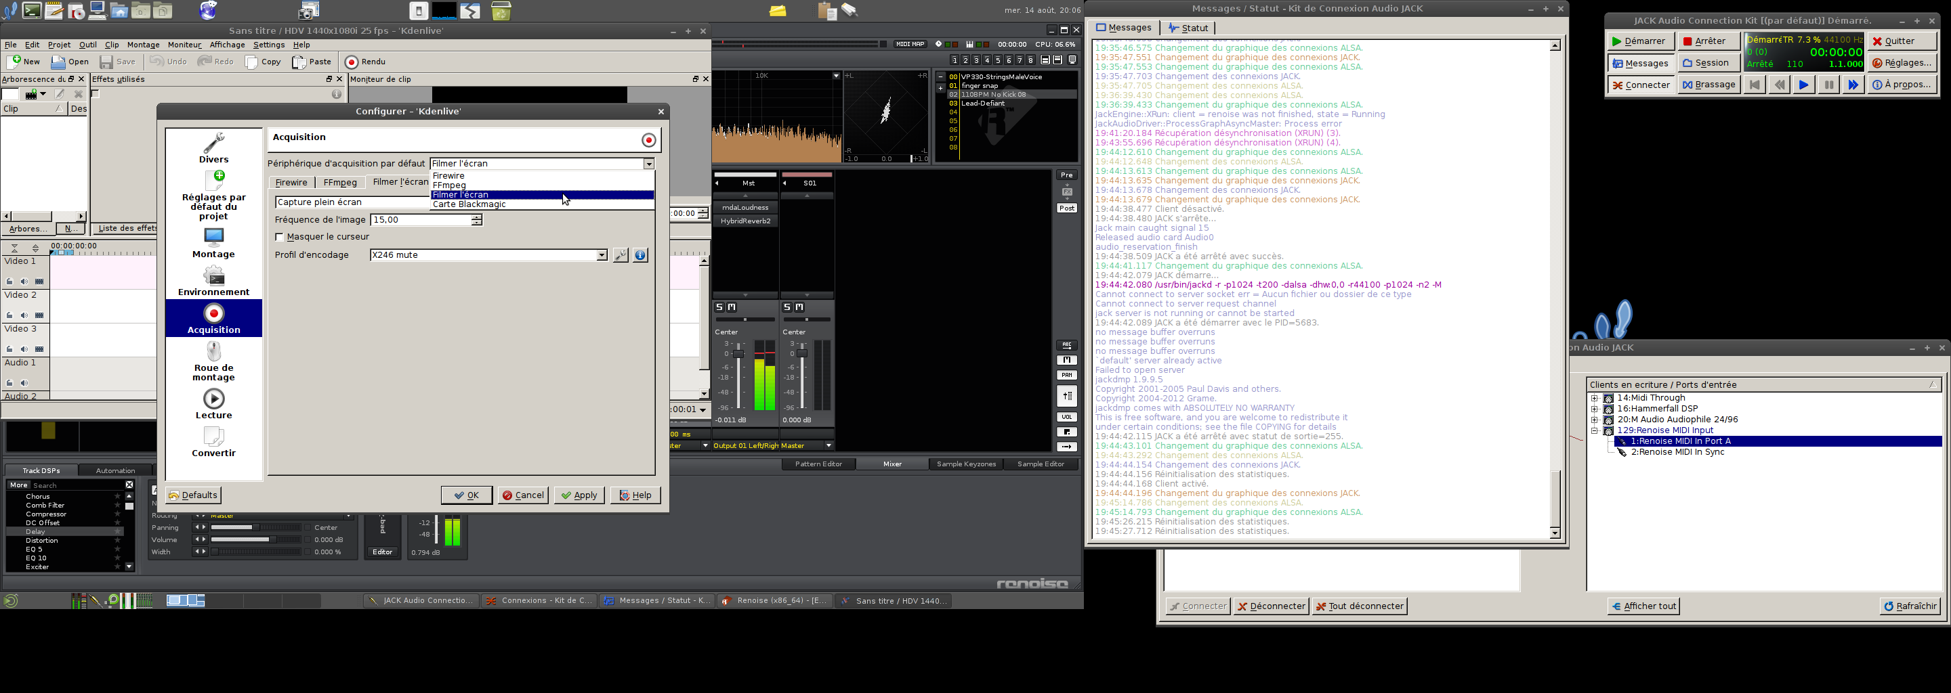Viewport: 1951px width, 693px height.
Task: Toggle solo on the Mst mixer channel
Action: point(719,307)
